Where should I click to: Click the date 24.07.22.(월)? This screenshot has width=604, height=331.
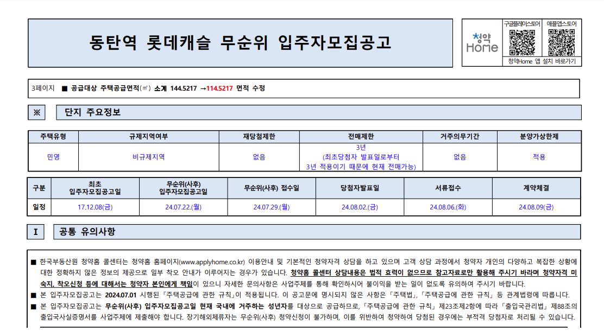184,207
